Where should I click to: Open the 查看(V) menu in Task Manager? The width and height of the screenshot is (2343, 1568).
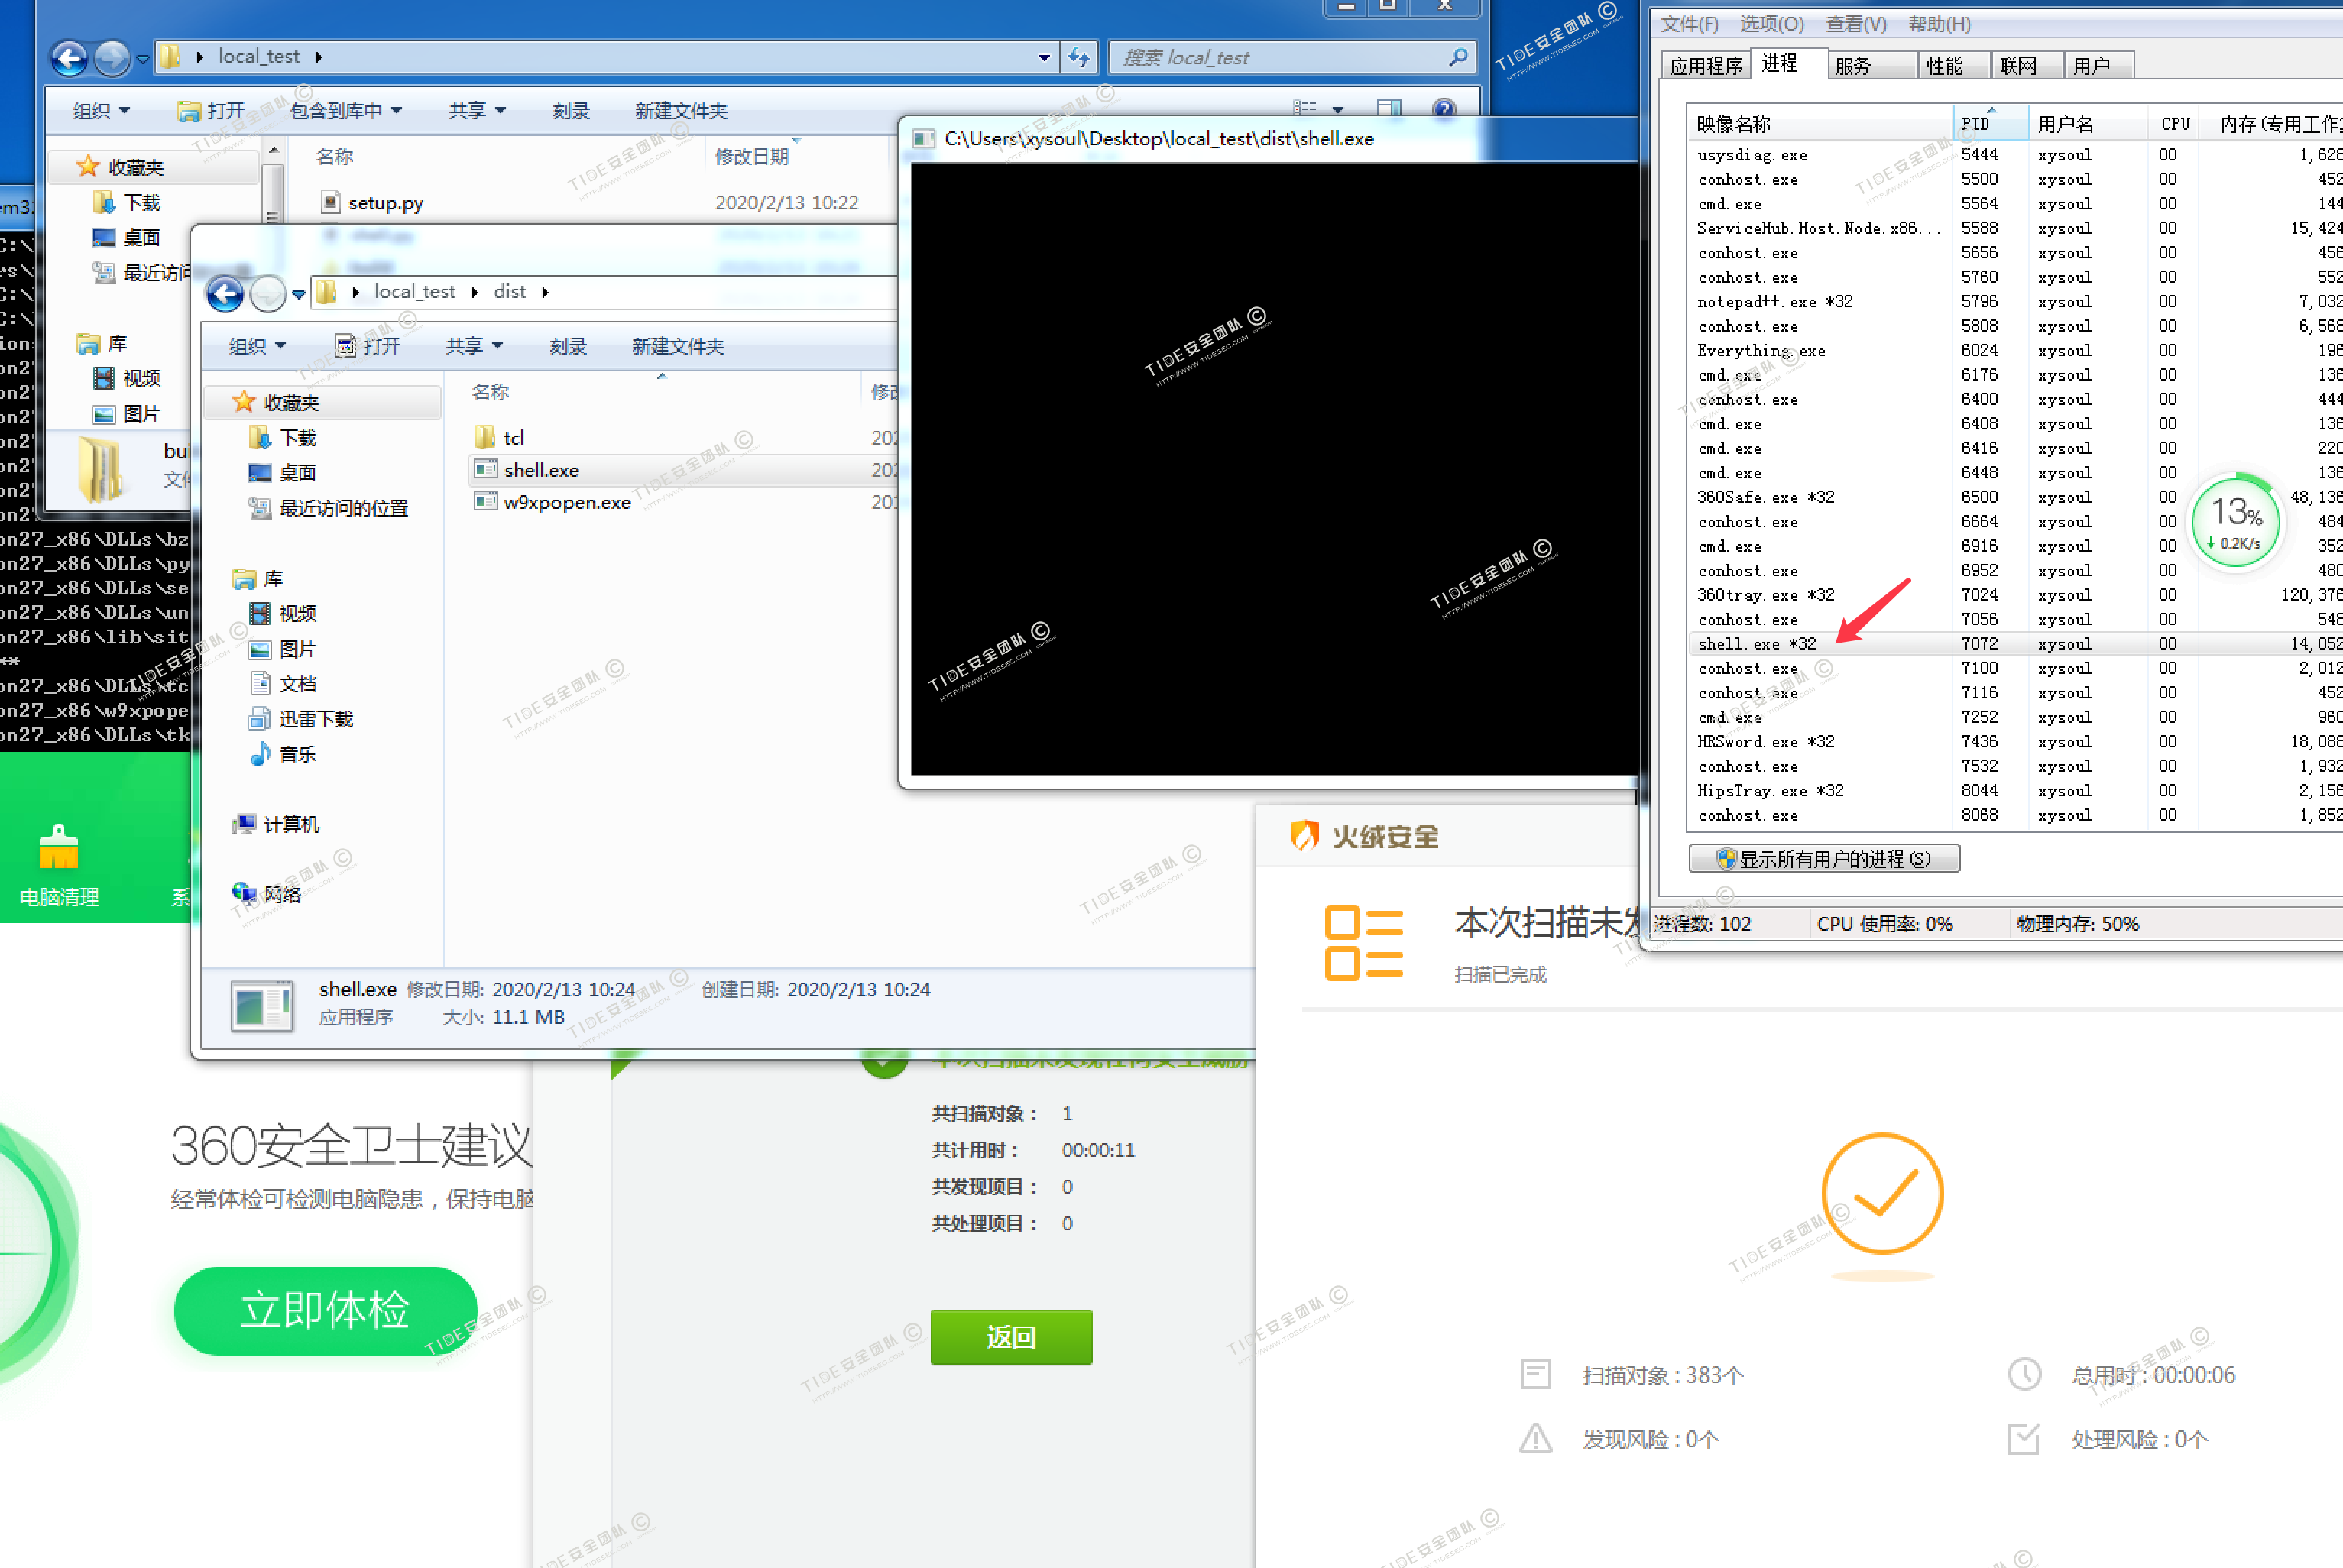(x=1855, y=24)
